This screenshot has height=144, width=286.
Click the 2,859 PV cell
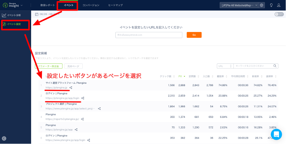tap(182, 96)
